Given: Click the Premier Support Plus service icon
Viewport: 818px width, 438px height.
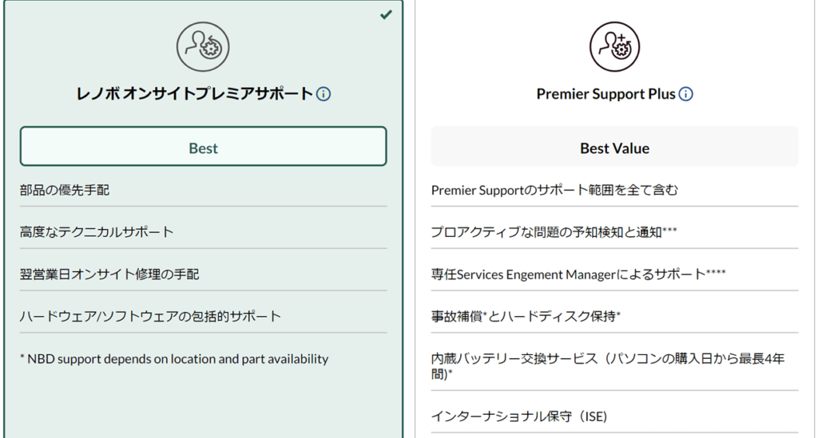Looking at the screenshot, I should (x=614, y=47).
